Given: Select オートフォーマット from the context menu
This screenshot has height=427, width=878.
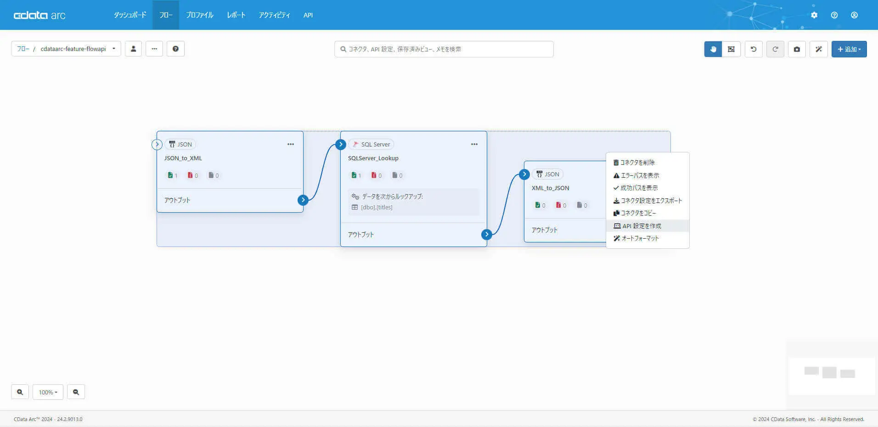Looking at the screenshot, I should pos(647,238).
